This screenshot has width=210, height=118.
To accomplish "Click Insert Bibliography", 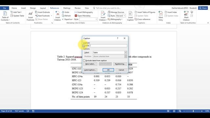I will point(84,12).
